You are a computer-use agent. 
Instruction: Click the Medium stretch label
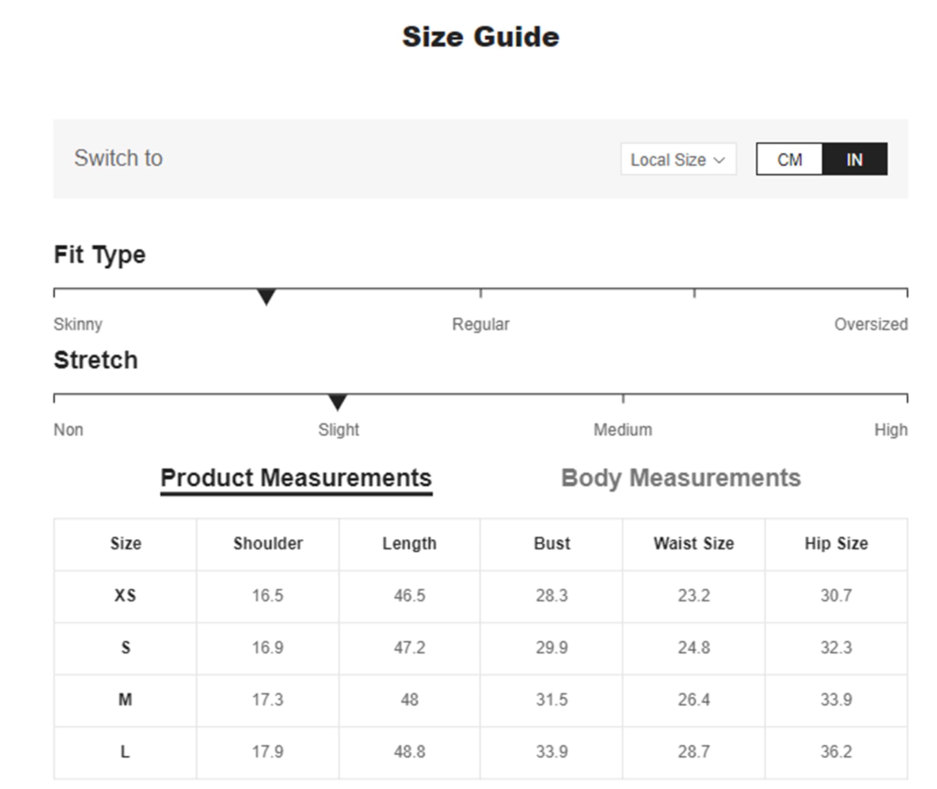pos(623,430)
